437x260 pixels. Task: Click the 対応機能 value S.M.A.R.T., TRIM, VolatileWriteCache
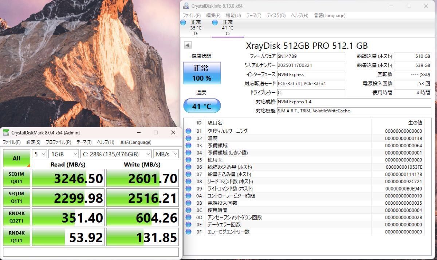click(354, 111)
